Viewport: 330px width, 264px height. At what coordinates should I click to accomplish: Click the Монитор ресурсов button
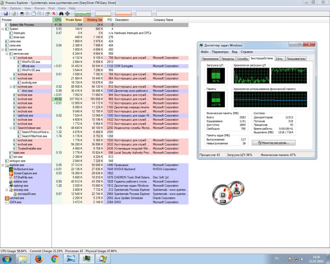[274, 143]
